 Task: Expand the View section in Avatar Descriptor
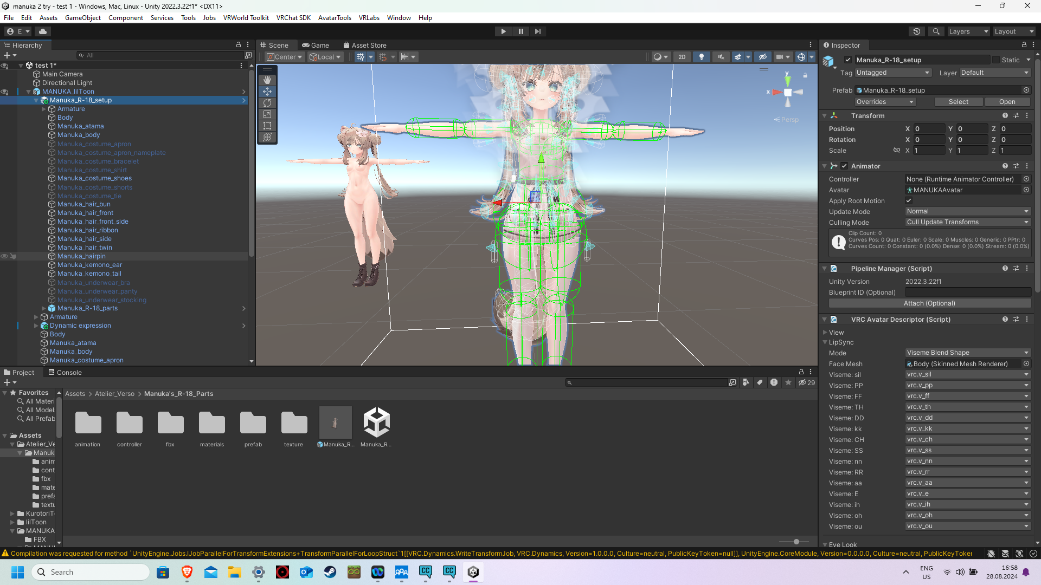click(825, 333)
